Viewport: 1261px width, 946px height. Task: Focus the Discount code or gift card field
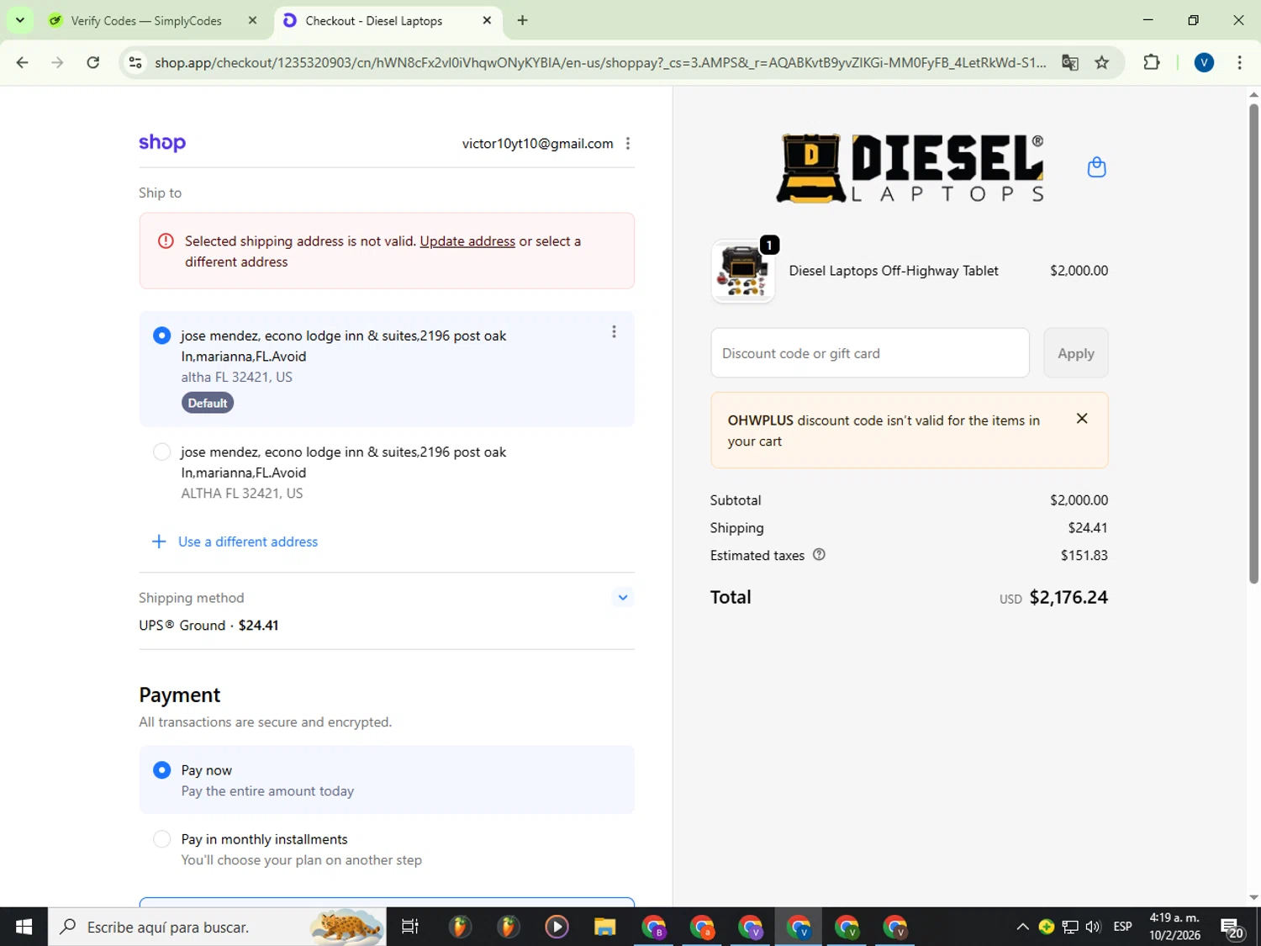point(870,353)
